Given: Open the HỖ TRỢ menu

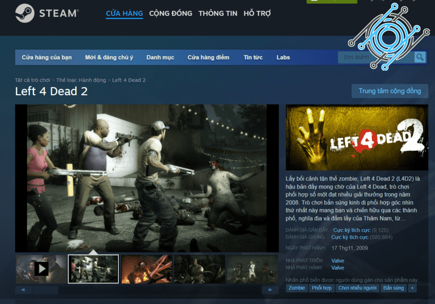Looking at the screenshot, I should tap(257, 13).
